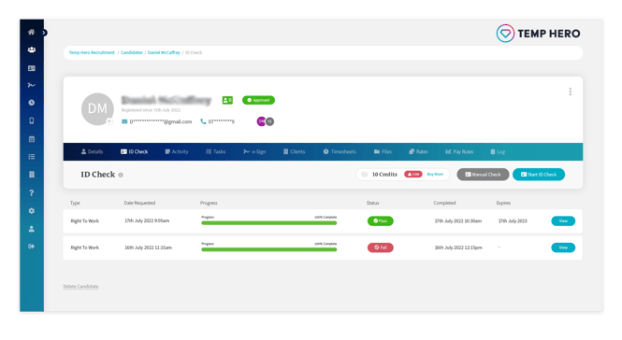
Task: Follow the Buy More credits link
Action: [x=435, y=175]
